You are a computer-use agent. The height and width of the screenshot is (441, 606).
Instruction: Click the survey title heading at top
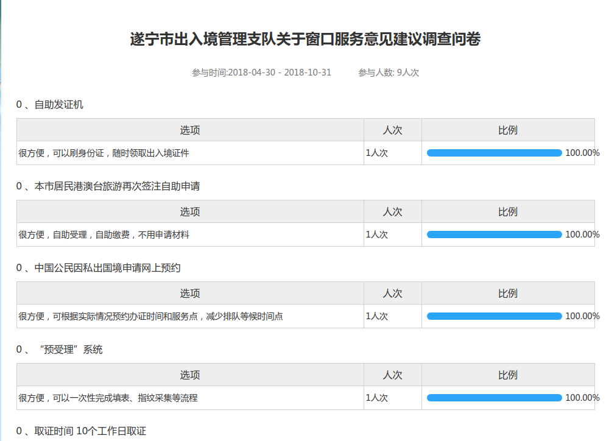pos(305,40)
